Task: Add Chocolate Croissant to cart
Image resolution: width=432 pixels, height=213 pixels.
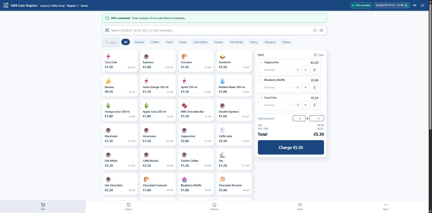Action: click(158, 184)
